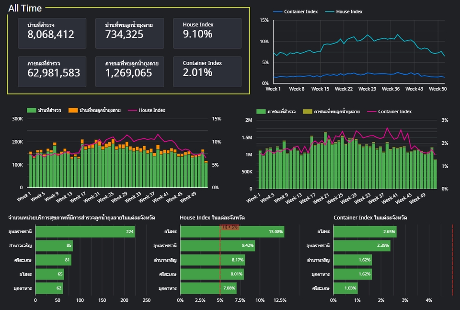Select ศรีสะเกษ House Index bar 8.01%
Image resolution: width=460 pixels, height=310 pixels.
[x=212, y=274]
